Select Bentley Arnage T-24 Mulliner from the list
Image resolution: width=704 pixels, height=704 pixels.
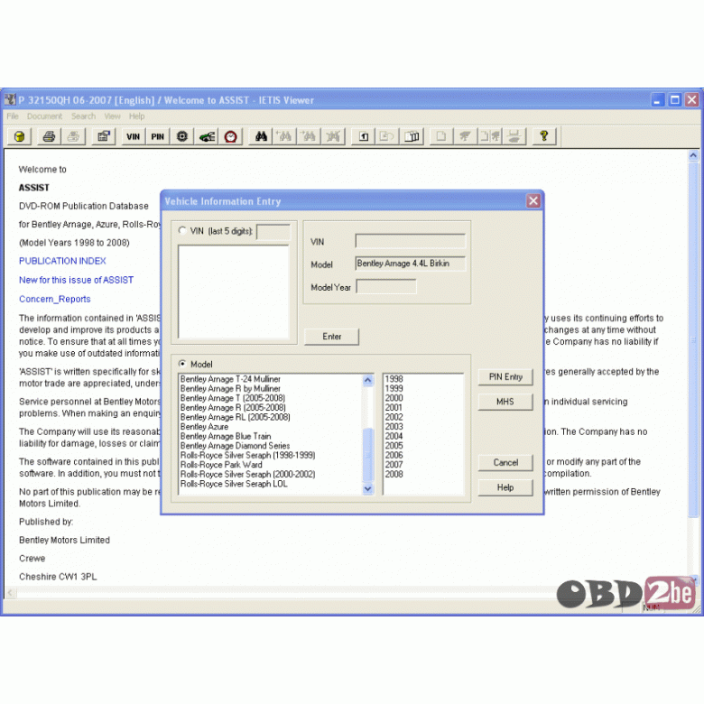[230, 379]
